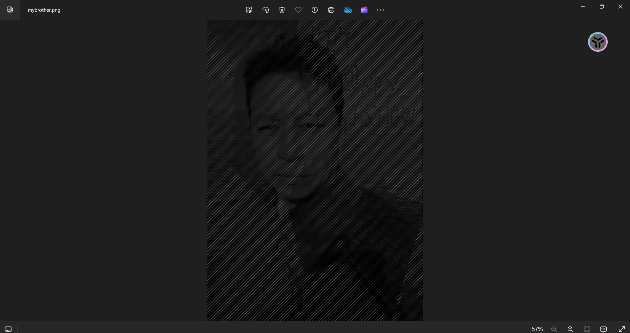Zoom in with the plus magnifier
The height and width of the screenshot is (333, 630).
click(571, 329)
